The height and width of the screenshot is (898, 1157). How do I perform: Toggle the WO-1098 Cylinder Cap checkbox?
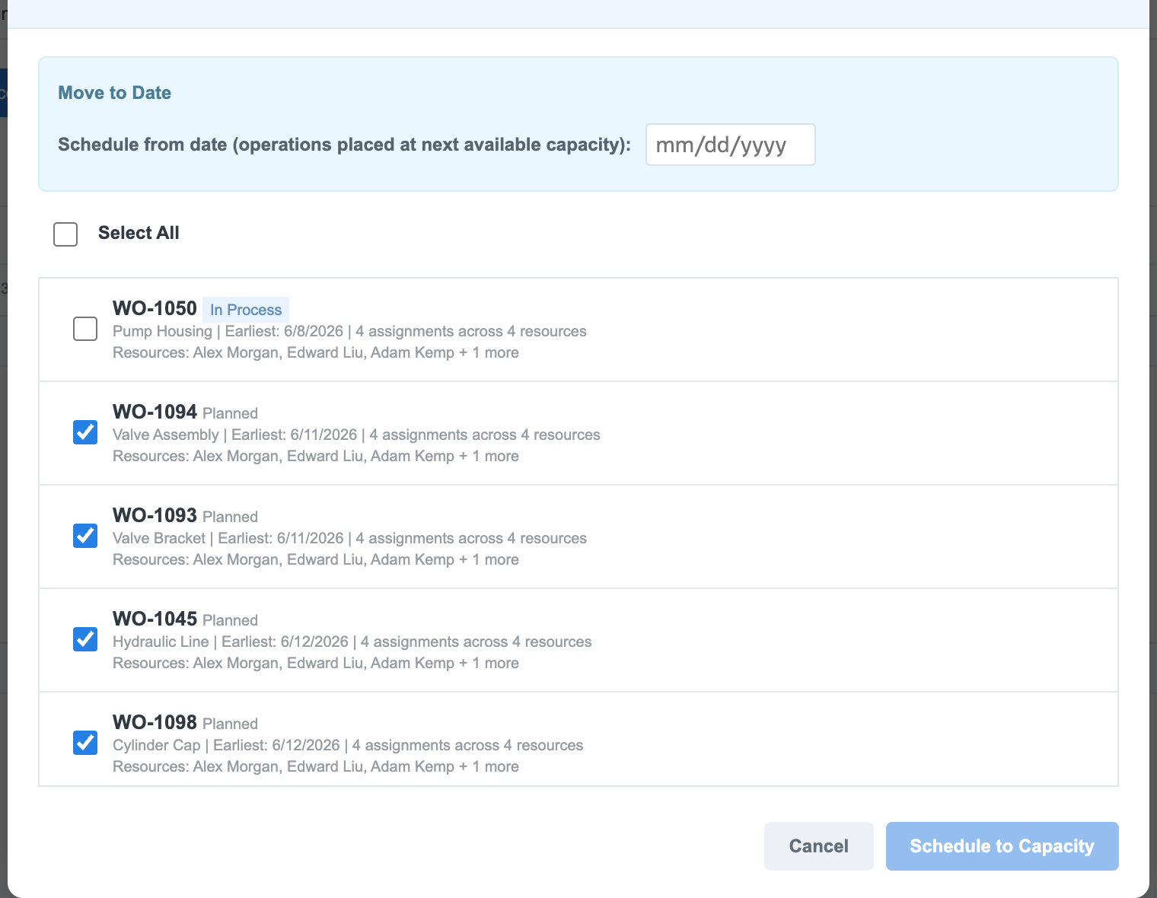click(85, 743)
